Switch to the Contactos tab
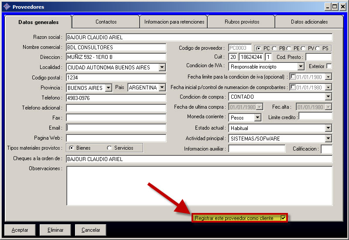Viewport: 349px width, 240px height. pyautogui.click(x=106, y=22)
